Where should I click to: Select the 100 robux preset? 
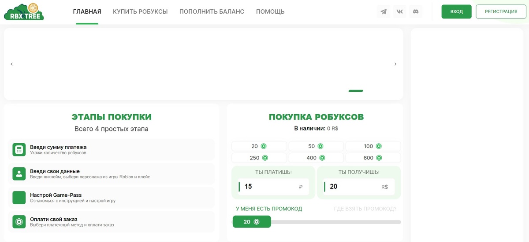pos(373,146)
